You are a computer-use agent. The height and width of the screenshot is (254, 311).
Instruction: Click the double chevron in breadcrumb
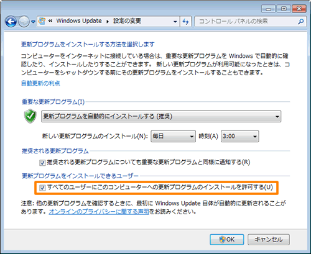click(x=50, y=21)
